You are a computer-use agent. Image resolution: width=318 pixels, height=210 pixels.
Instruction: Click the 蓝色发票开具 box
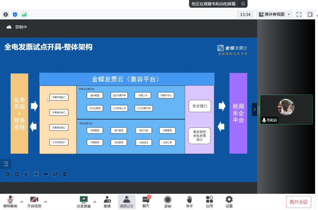119,95
